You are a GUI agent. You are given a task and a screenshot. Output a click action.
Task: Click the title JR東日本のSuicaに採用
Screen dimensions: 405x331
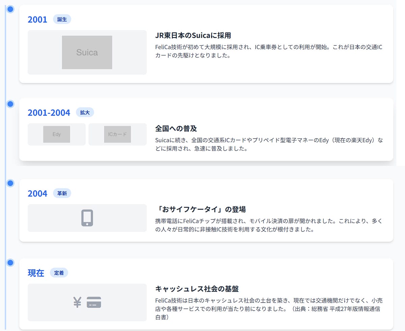tap(193, 35)
